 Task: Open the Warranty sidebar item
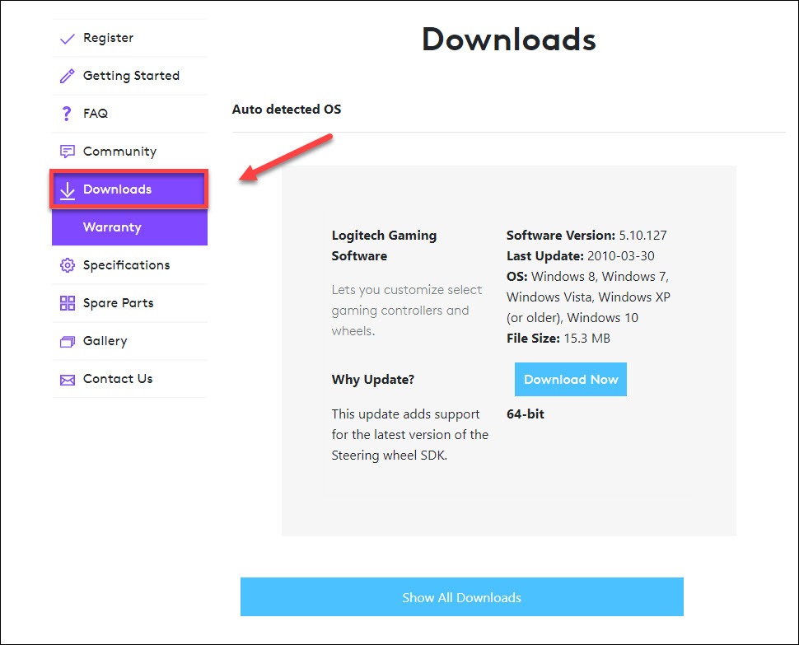coord(129,227)
